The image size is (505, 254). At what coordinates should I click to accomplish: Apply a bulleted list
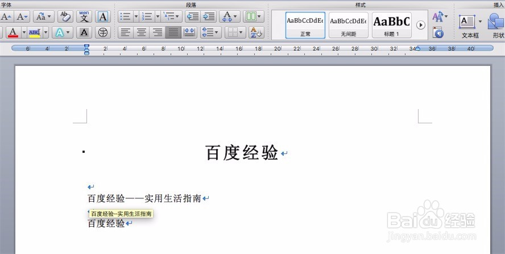tap(125, 16)
